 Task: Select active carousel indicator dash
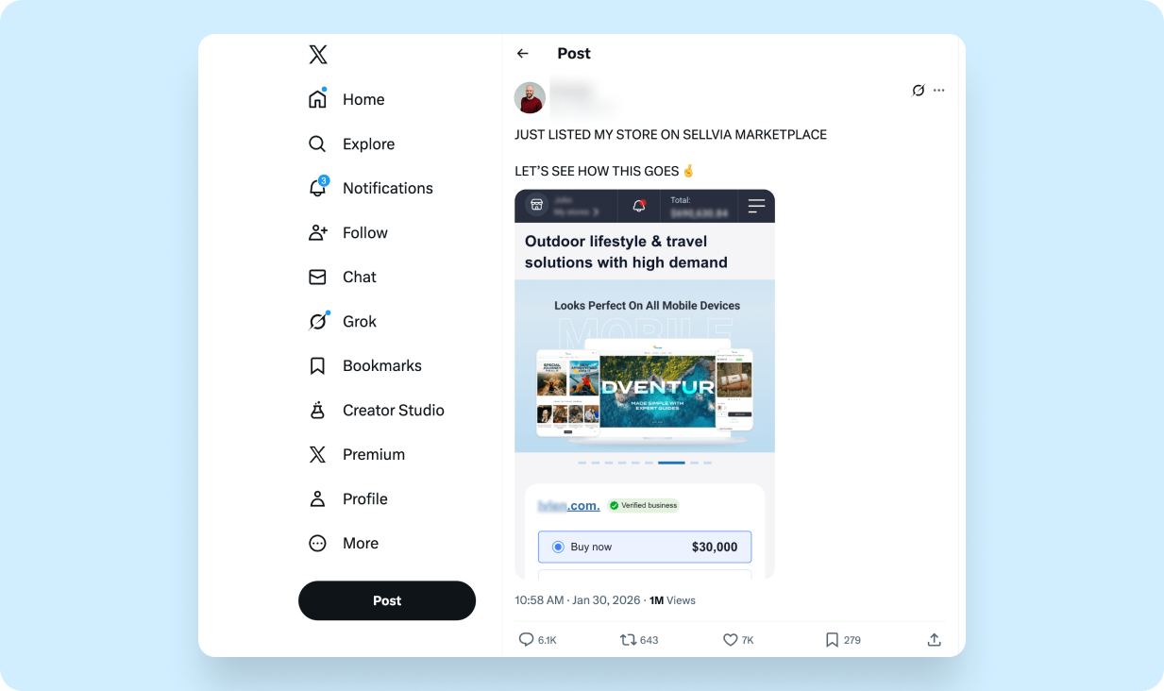[x=671, y=463]
